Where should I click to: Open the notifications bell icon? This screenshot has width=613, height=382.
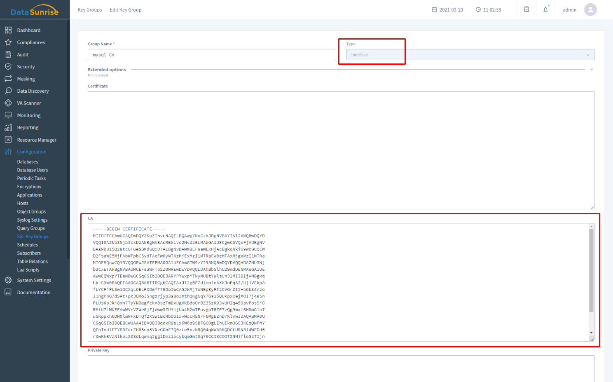545,9
